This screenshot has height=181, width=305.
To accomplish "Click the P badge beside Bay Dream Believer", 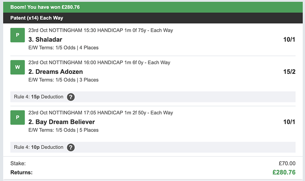I will pos(18,117).
